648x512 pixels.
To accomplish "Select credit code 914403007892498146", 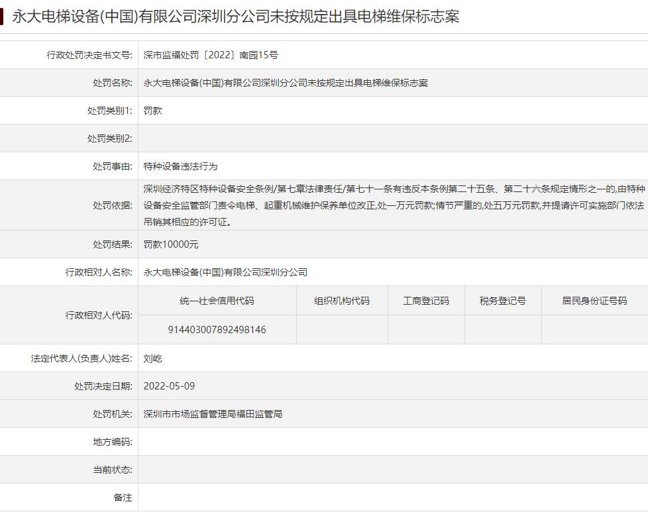I will tap(217, 330).
